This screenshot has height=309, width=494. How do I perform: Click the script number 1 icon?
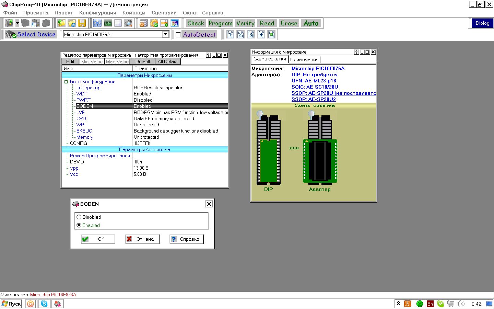[230, 34]
